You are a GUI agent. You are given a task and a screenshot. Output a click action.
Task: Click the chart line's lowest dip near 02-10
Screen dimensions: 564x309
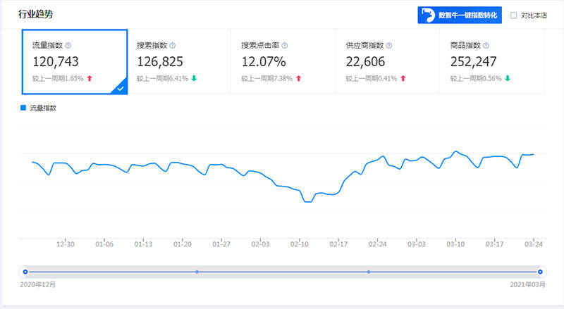pos(307,202)
